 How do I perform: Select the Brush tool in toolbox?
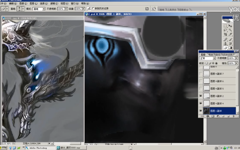click(x=230, y=39)
